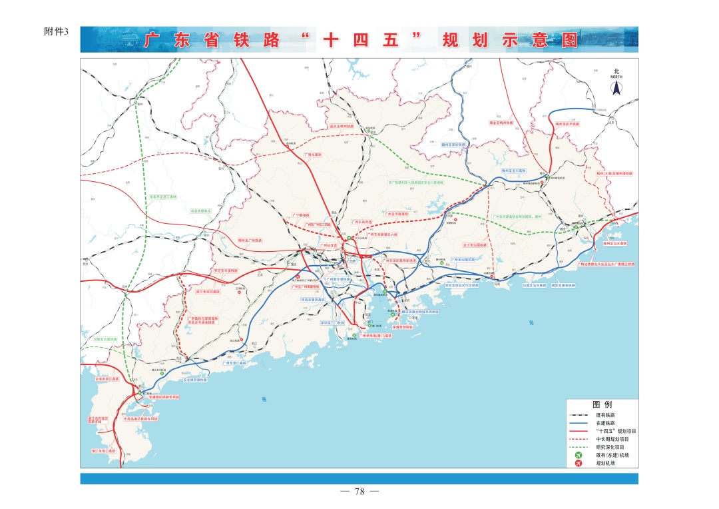Click the red "十四五"规划项目 legend line
The width and height of the screenshot is (719, 509).
(578, 430)
